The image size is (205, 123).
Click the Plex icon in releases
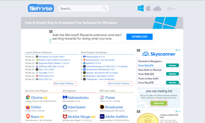(37, 69)
